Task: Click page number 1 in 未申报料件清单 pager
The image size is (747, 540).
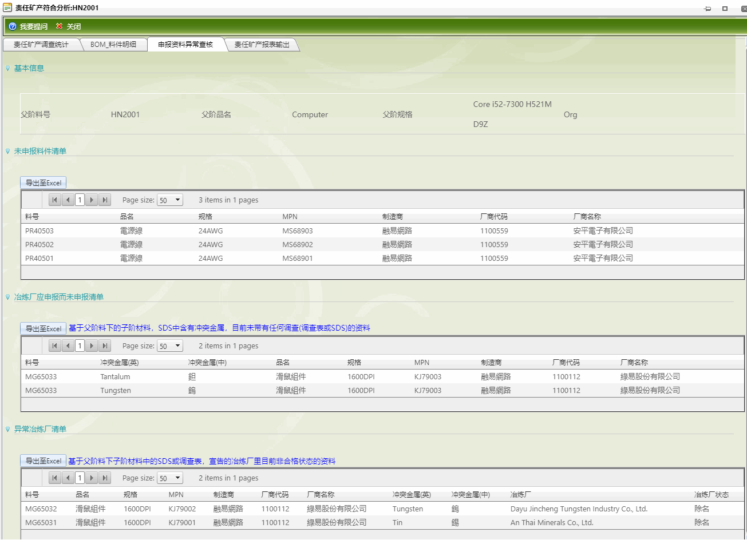Action: click(80, 200)
